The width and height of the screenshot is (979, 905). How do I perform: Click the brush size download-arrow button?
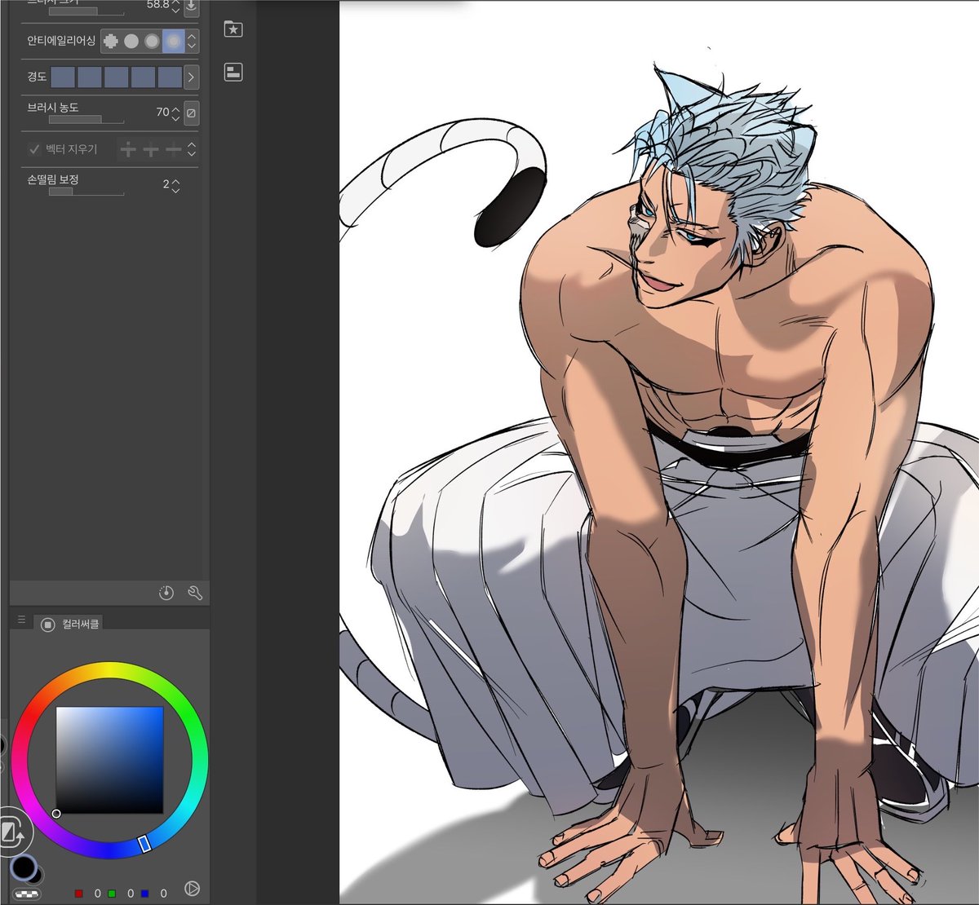[191, 7]
